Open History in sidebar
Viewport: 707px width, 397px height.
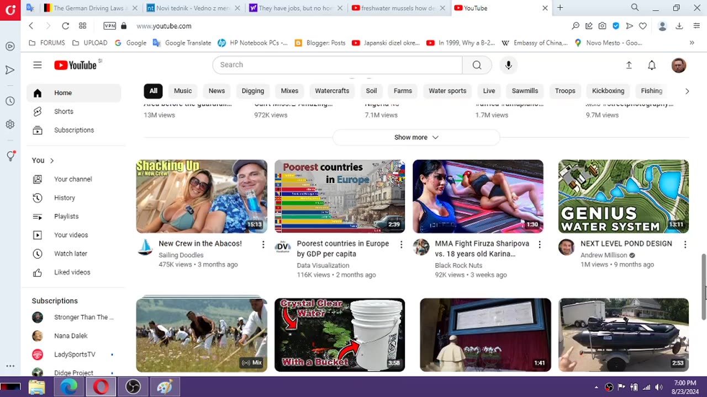74,198
